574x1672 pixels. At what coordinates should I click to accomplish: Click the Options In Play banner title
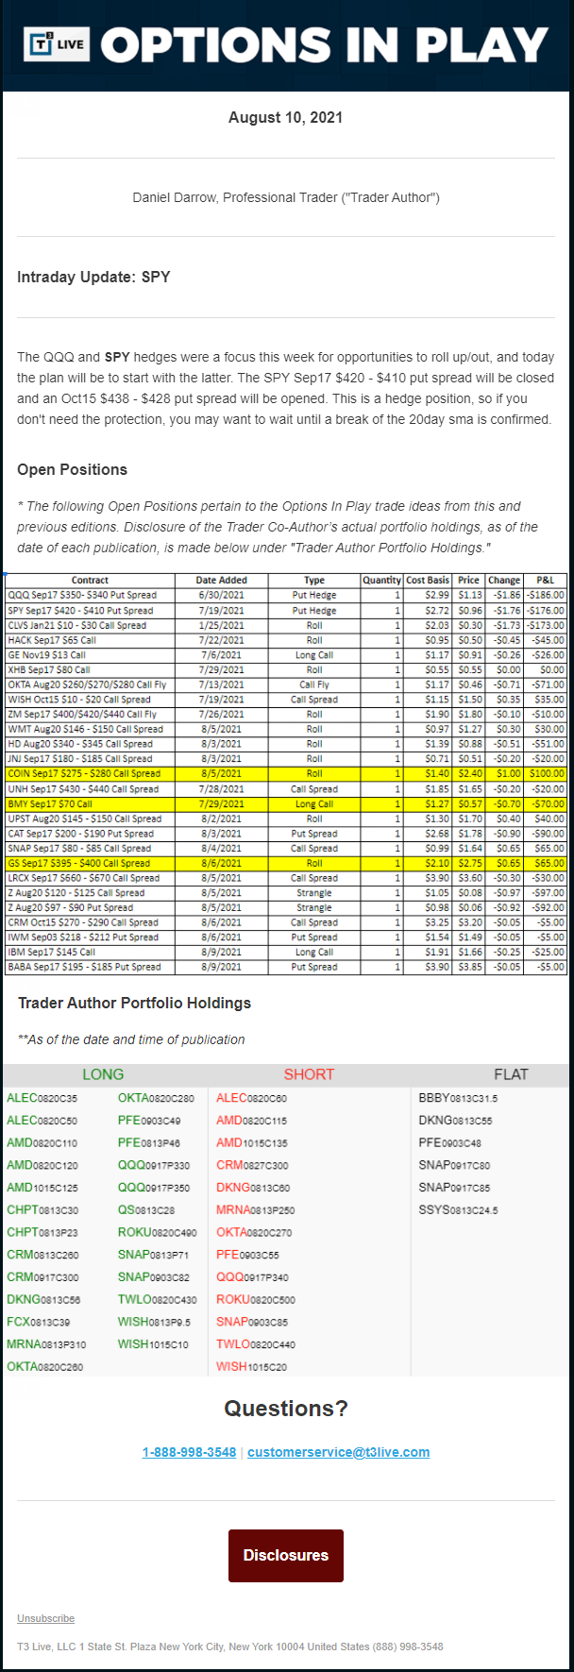[324, 44]
